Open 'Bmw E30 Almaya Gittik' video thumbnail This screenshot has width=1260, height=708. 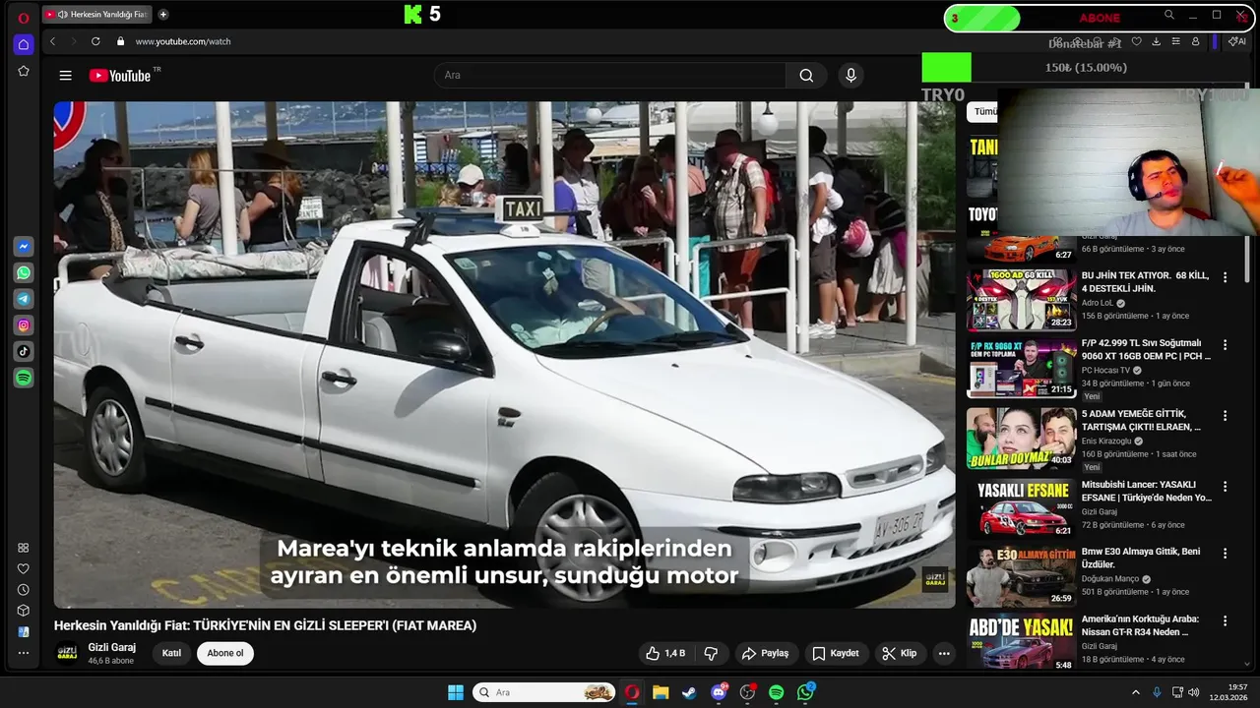[x=1021, y=575]
